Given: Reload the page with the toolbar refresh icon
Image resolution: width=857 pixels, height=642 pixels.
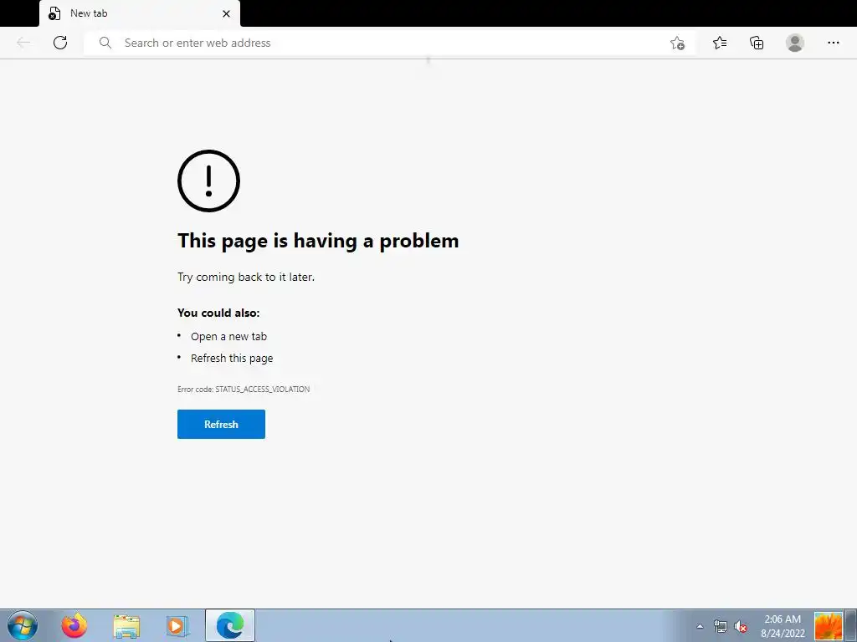Looking at the screenshot, I should click(x=60, y=43).
